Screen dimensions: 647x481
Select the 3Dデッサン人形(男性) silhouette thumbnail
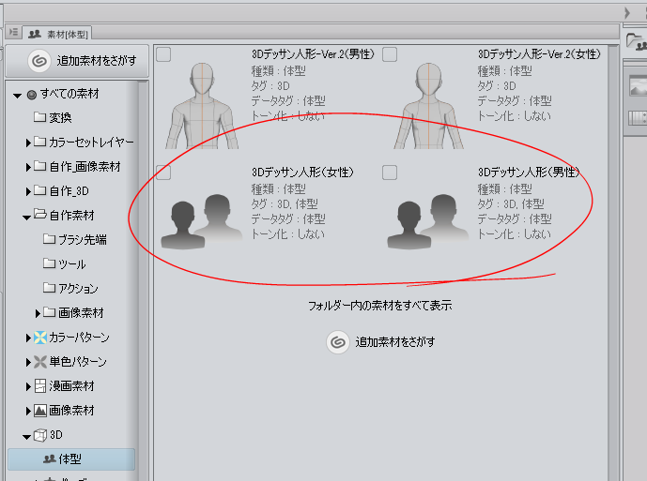(x=428, y=221)
